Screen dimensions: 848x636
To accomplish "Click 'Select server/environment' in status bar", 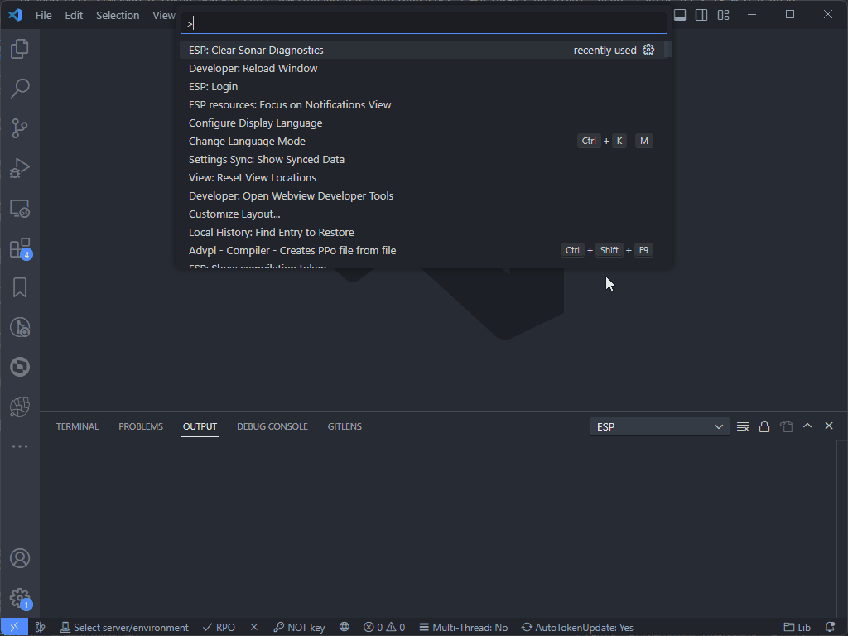I will click(124, 628).
